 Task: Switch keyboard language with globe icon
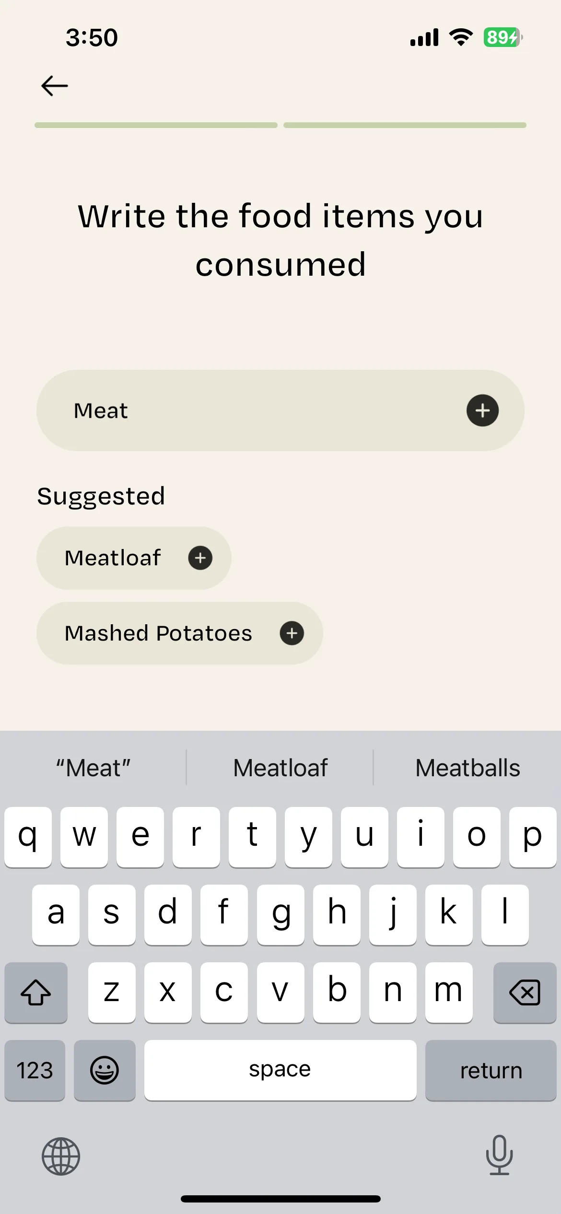click(61, 1156)
